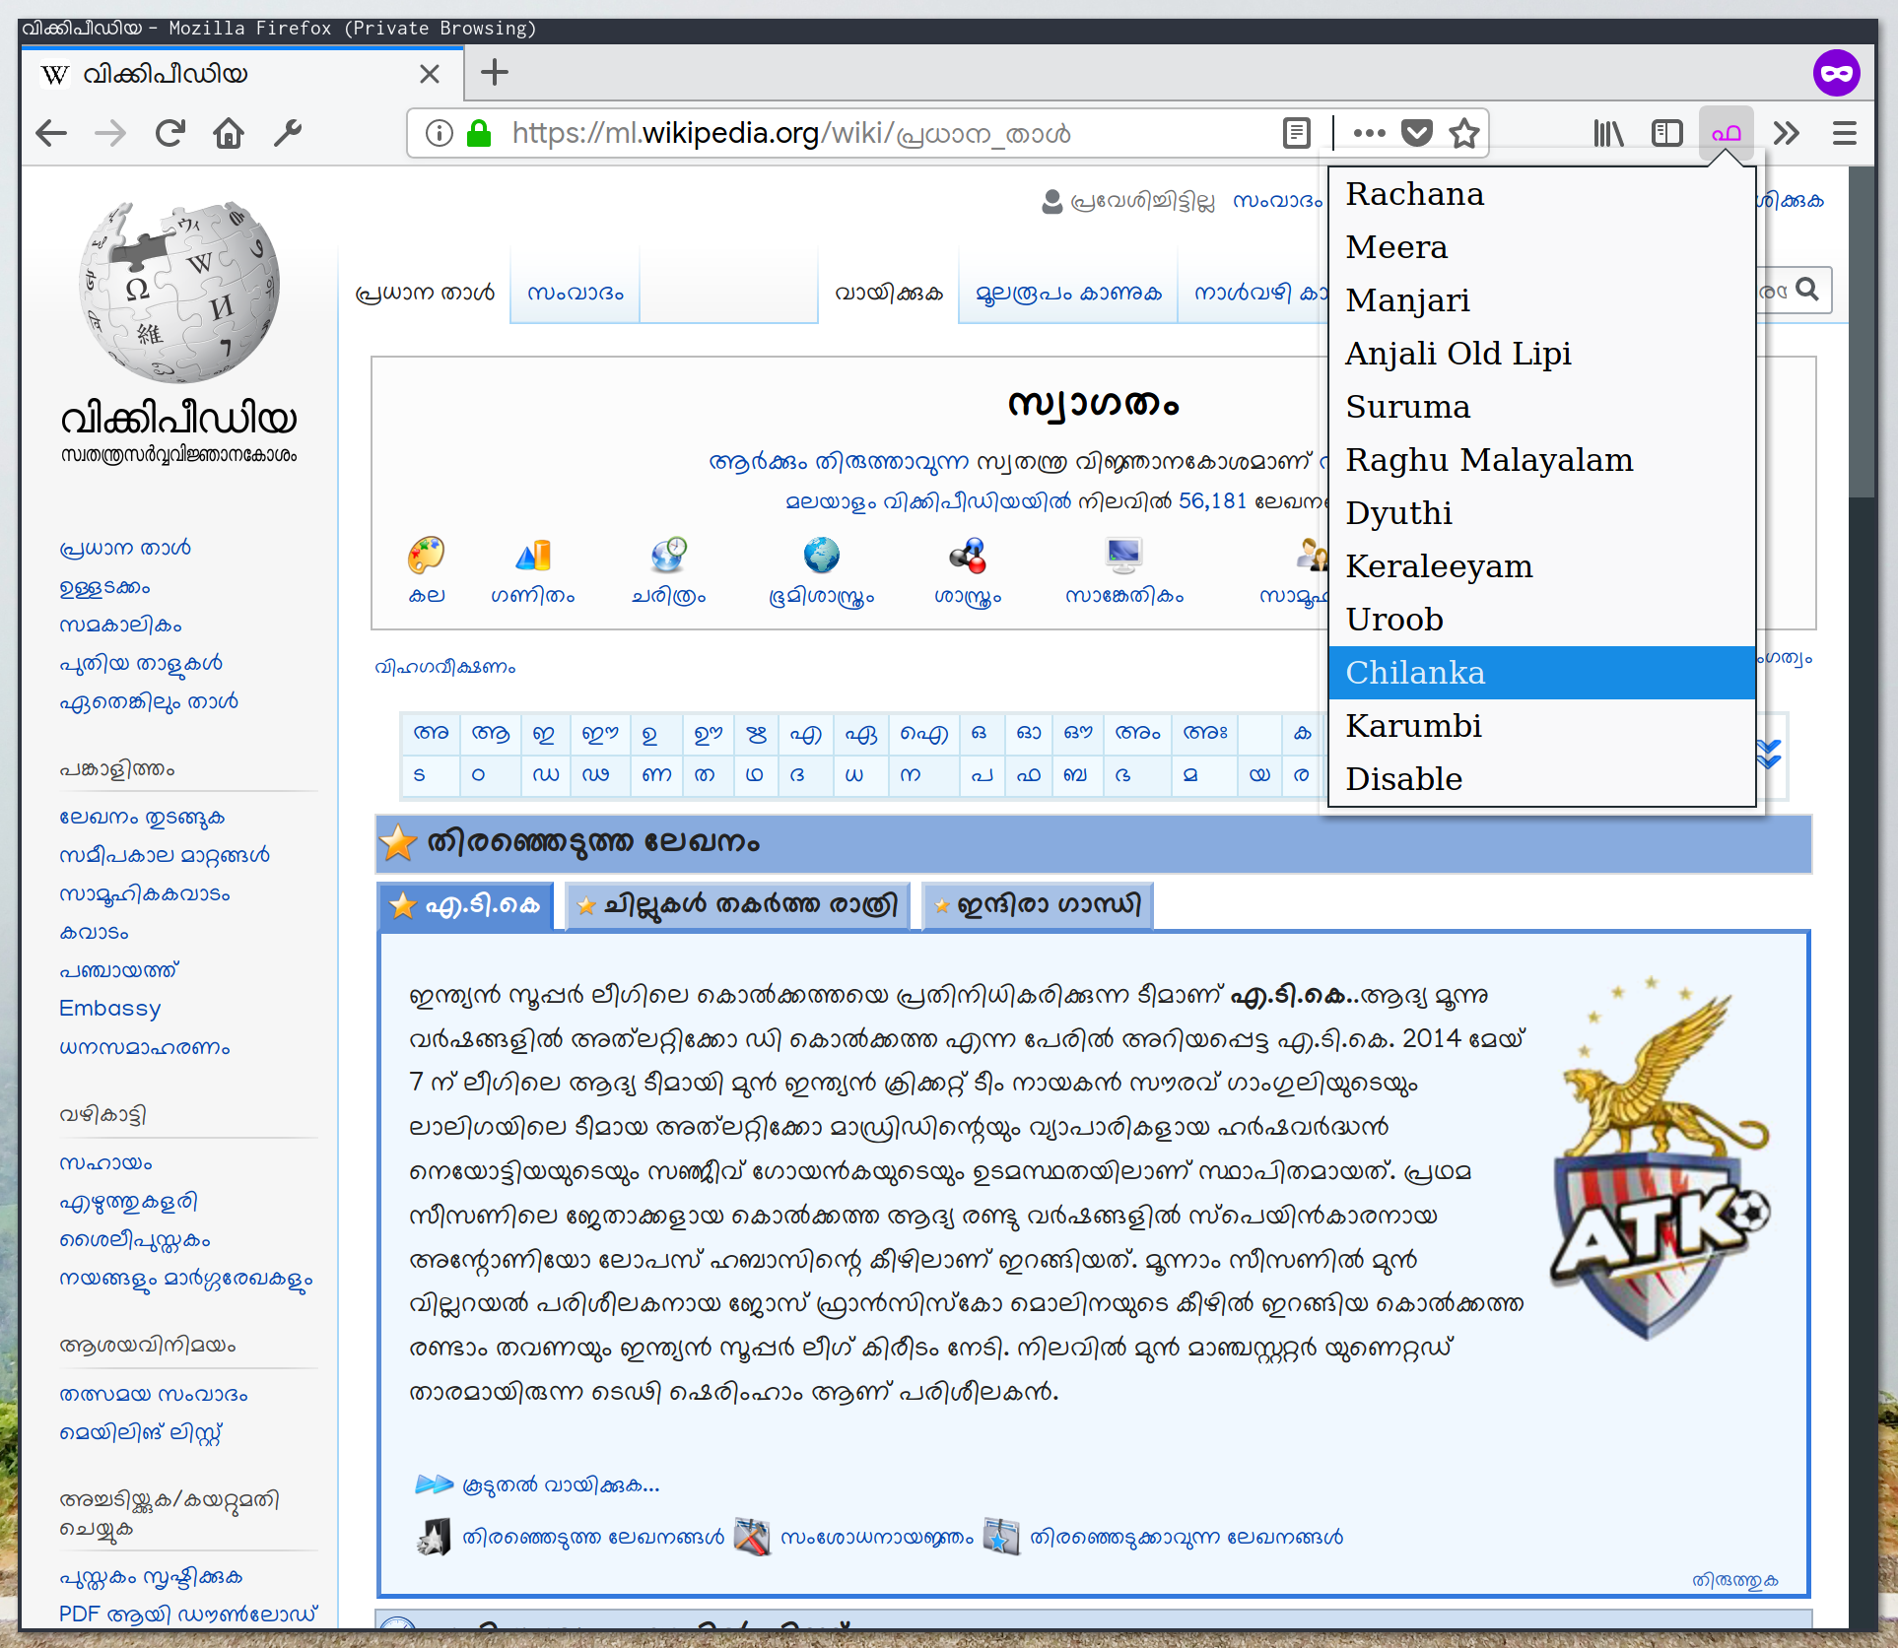
Task: Show sidebars icon
Action: tap(1667, 133)
